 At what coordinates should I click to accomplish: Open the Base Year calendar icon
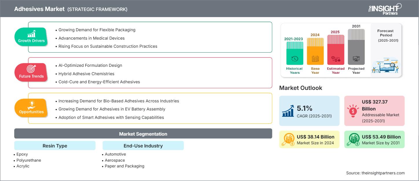click(315, 59)
